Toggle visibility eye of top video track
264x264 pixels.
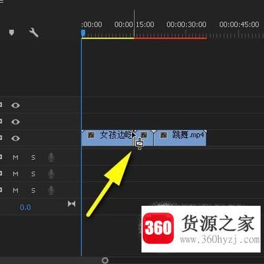click(16, 106)
